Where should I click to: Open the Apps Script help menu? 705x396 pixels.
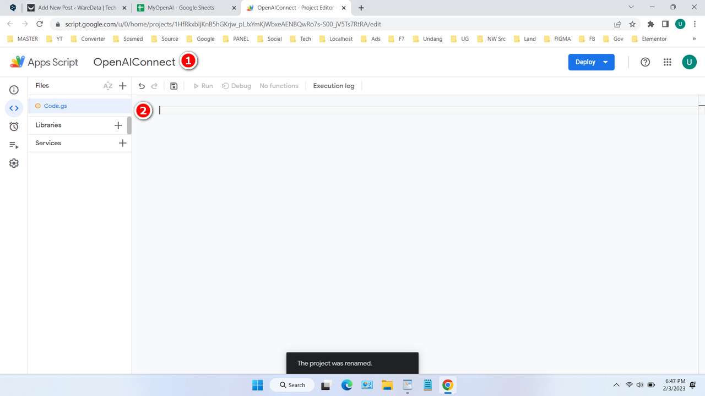[645, 62]
